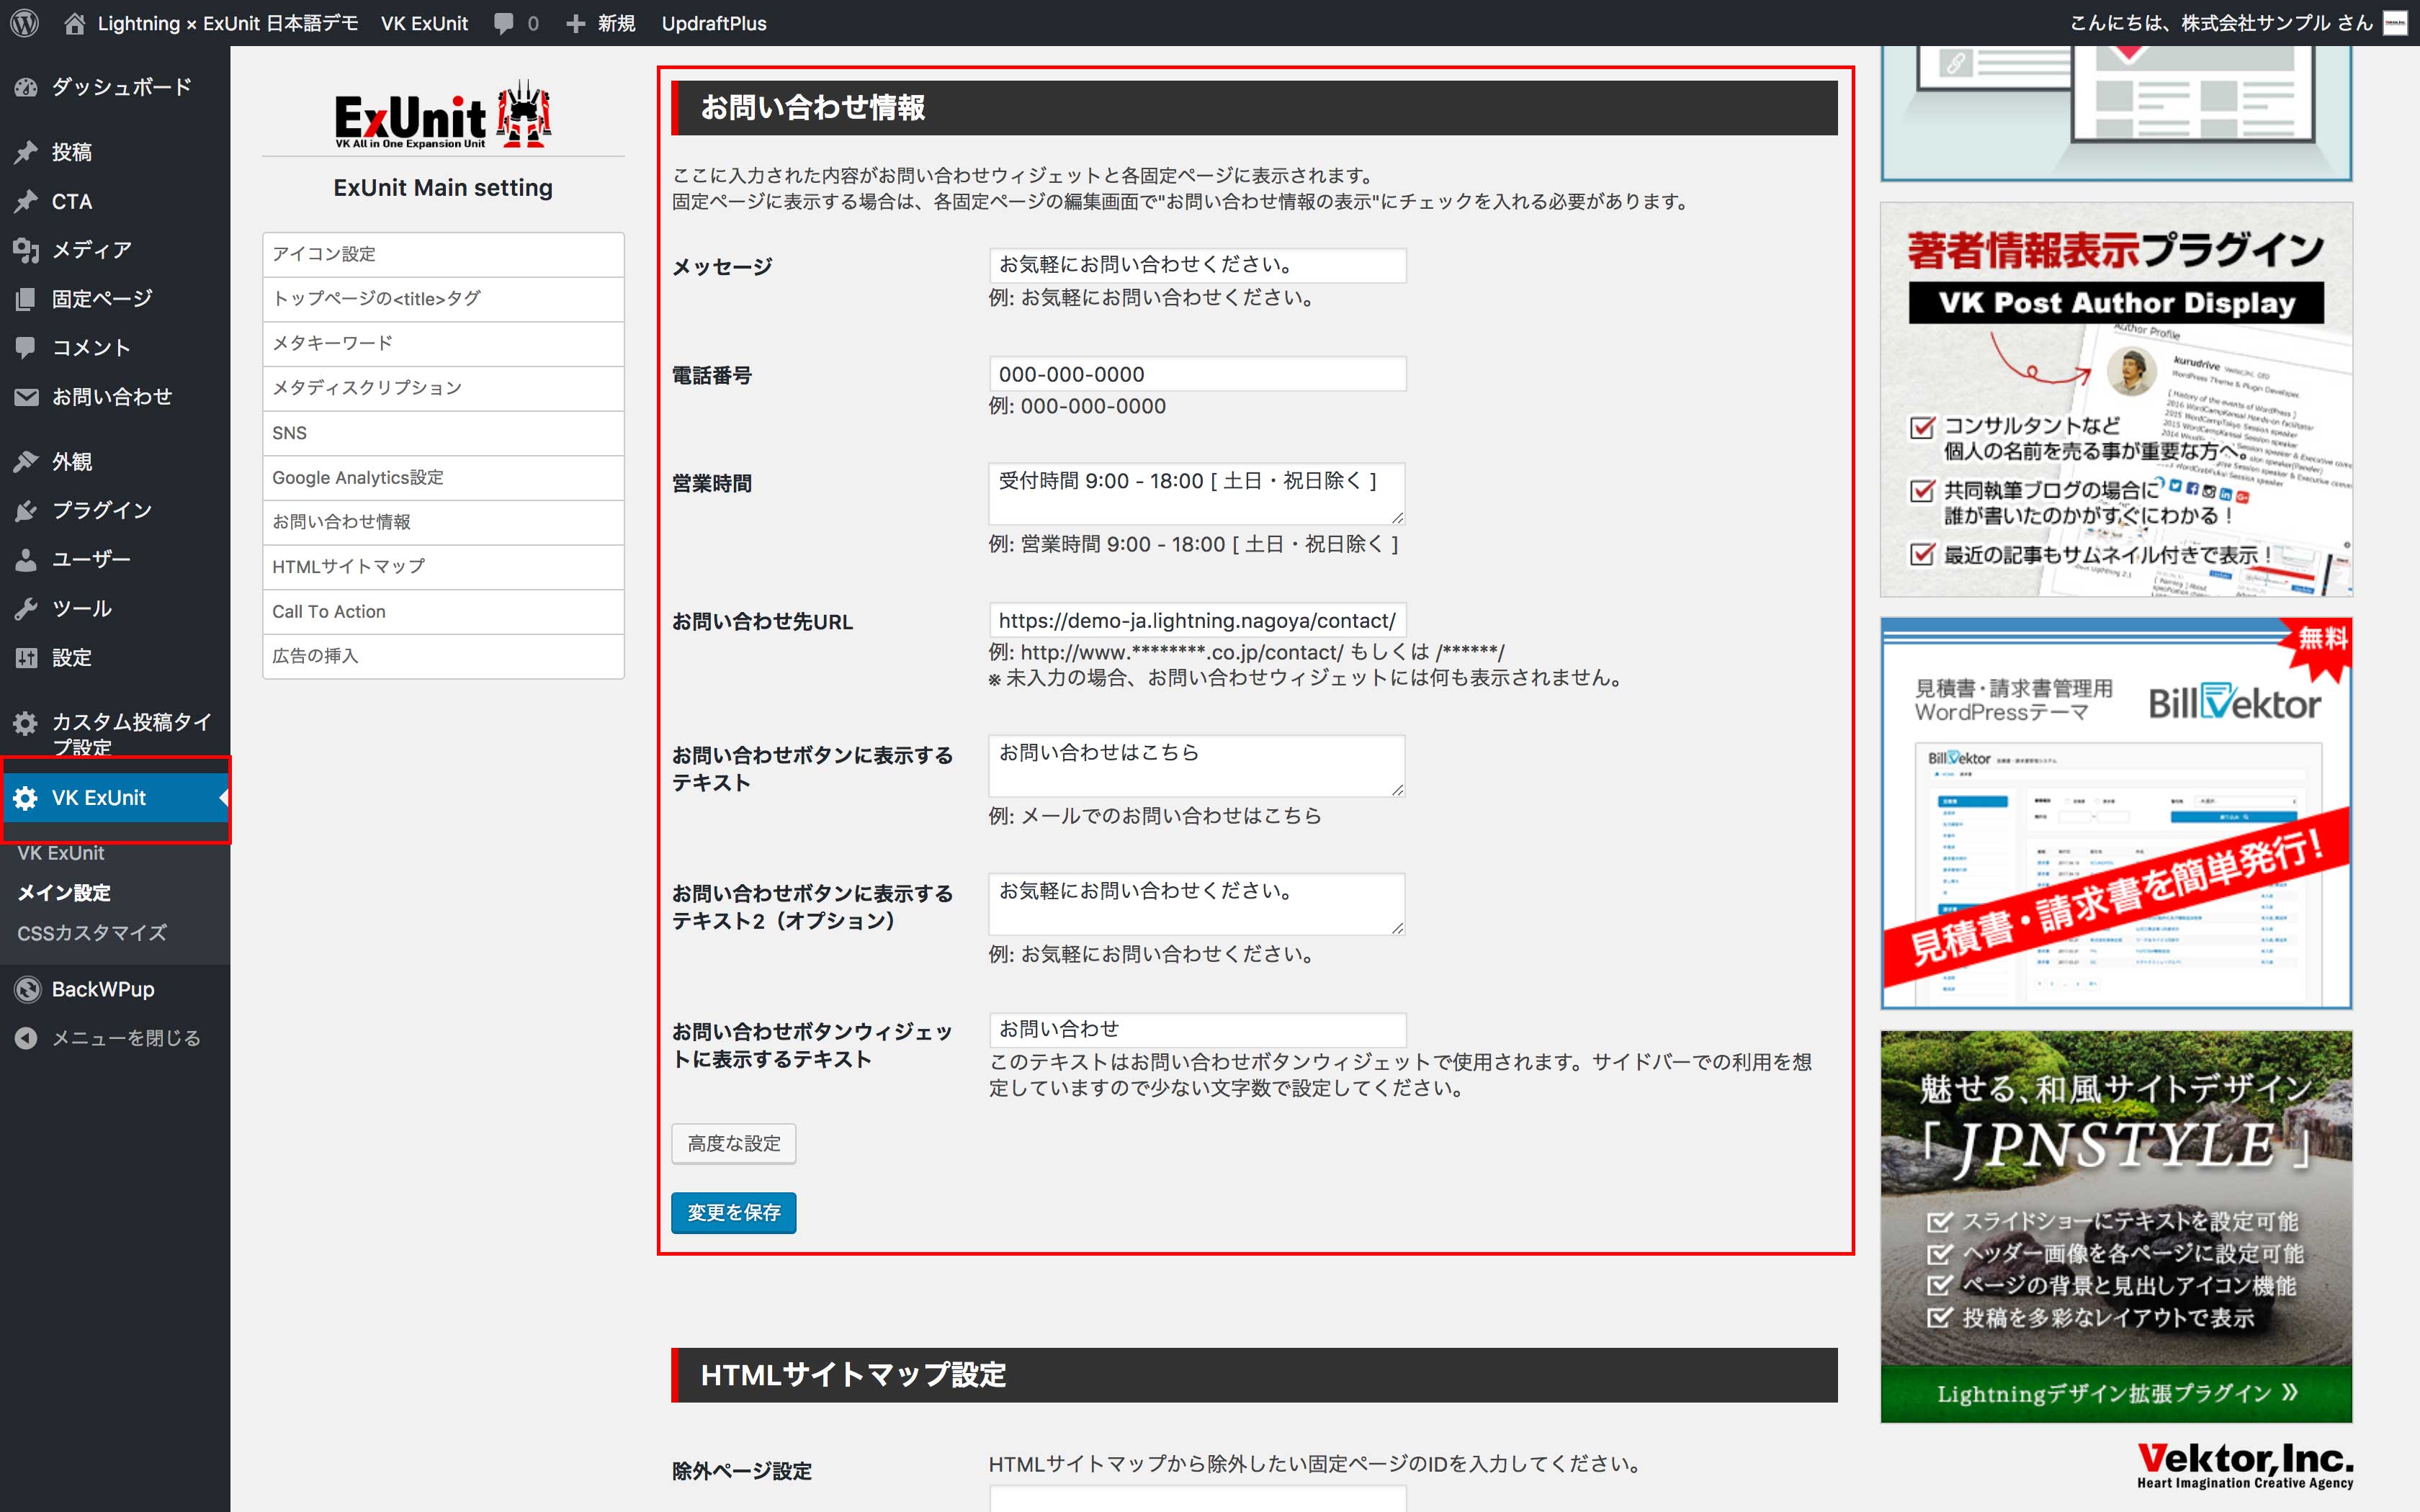This screenshot has height=1512, width=2420.
Task: Open the comments bubble icon in admin bar
Action: (504, 23)
